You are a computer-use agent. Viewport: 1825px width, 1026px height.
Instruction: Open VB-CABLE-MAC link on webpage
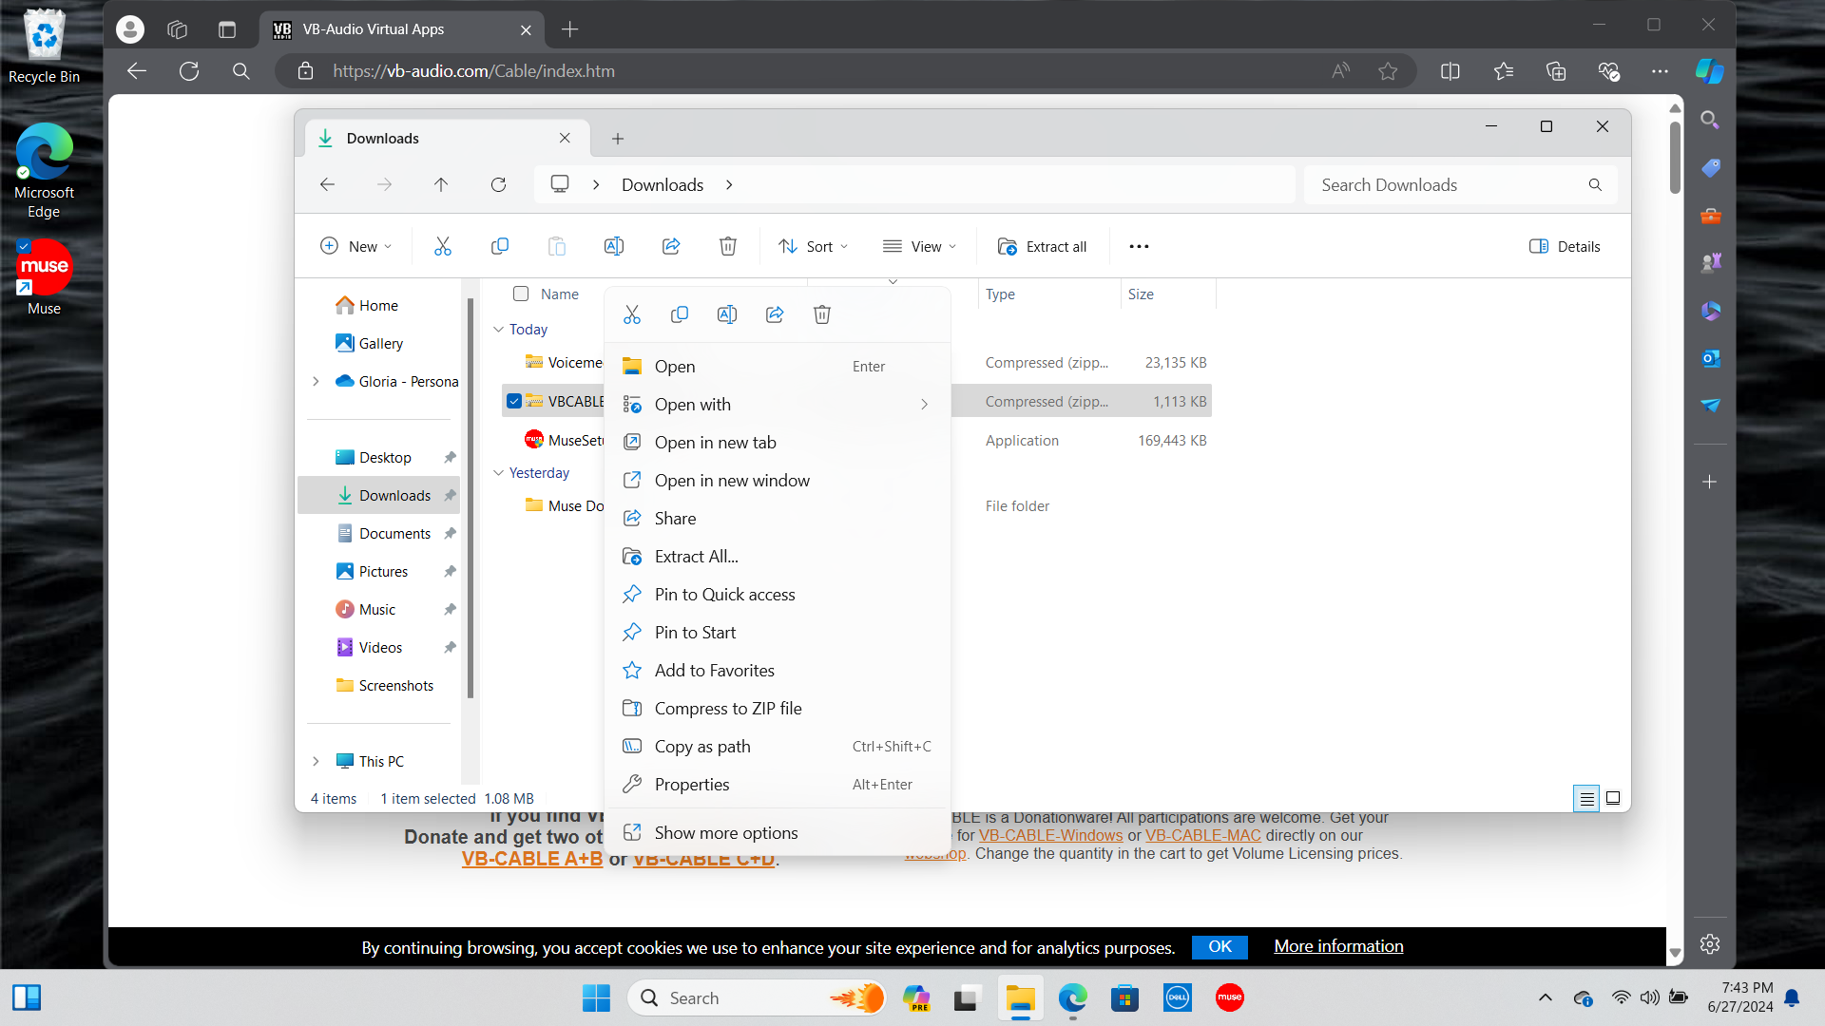tap(1202, 835)
